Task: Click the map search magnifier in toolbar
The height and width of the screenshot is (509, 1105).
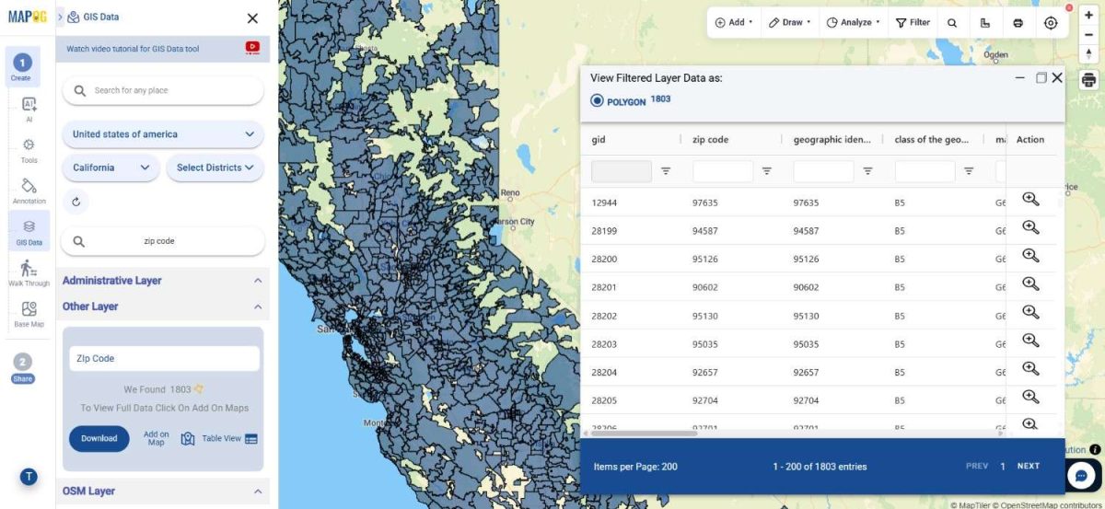Action: (952, 23)
